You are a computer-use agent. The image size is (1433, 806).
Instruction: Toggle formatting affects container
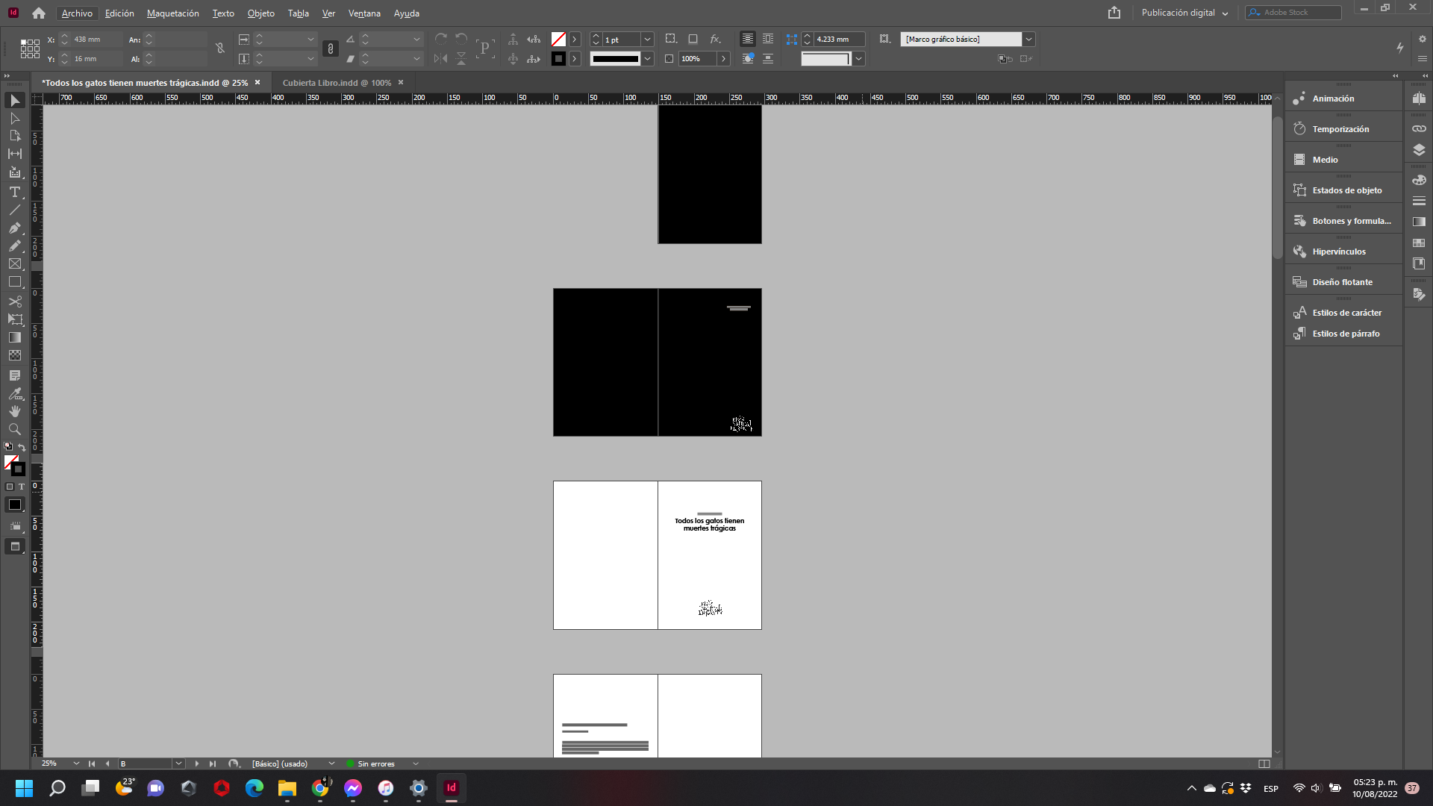click(10, 487)
